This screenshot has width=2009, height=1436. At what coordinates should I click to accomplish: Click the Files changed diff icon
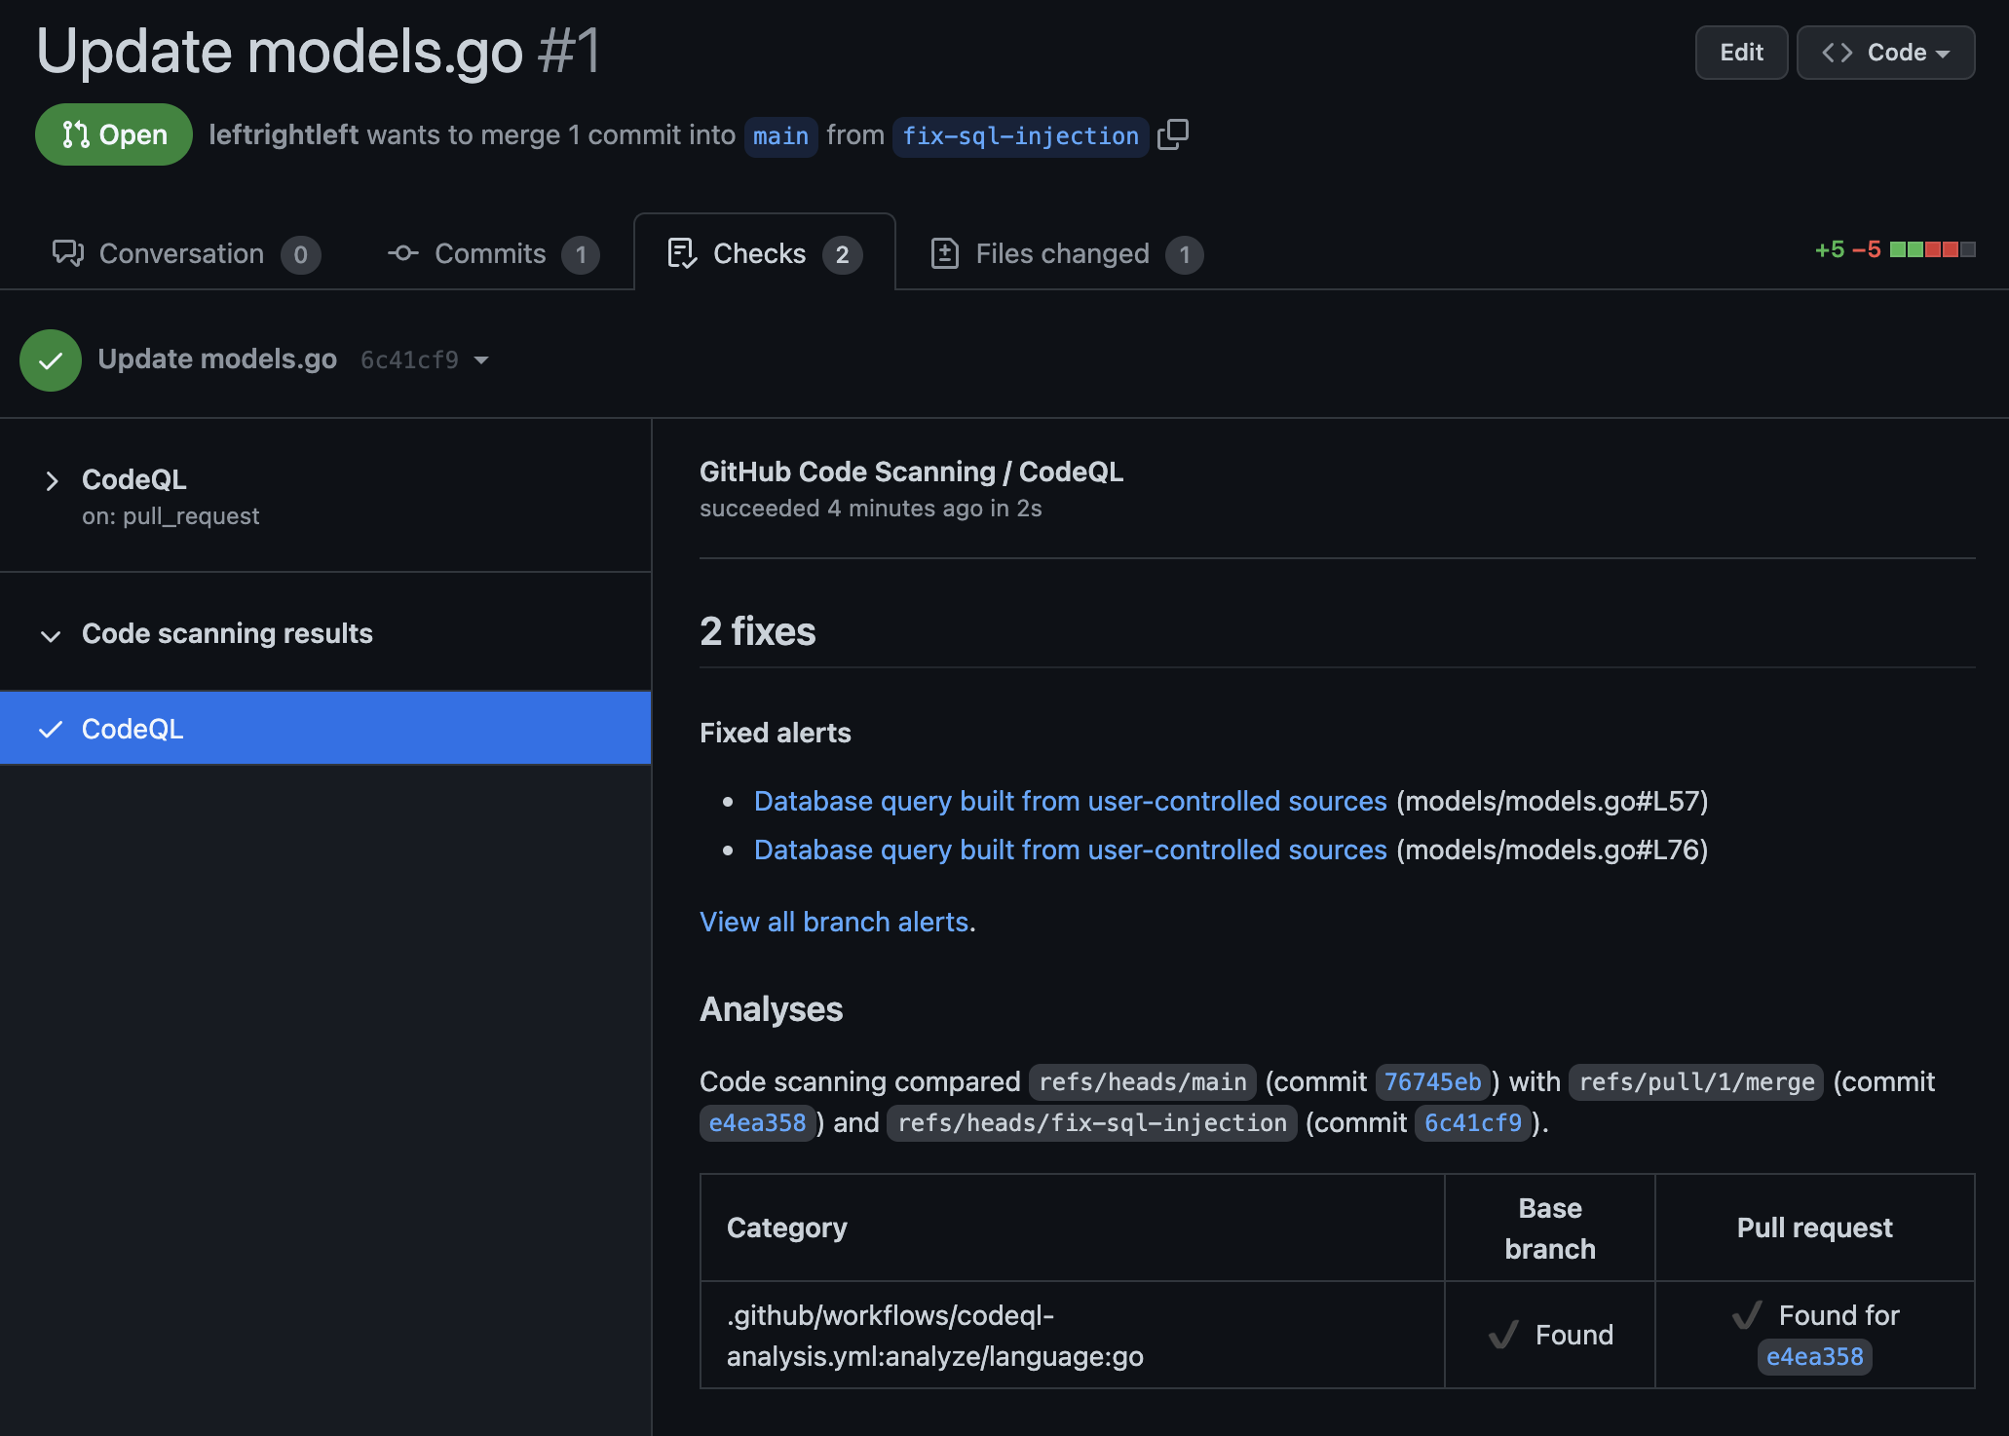(944, 253)
